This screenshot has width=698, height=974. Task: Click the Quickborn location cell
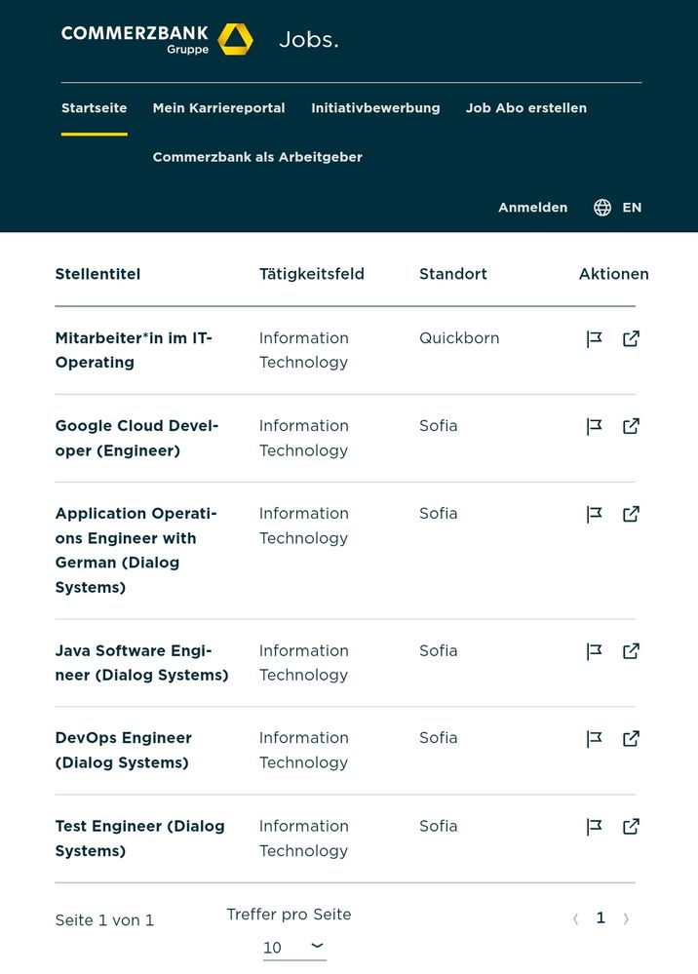459,338
